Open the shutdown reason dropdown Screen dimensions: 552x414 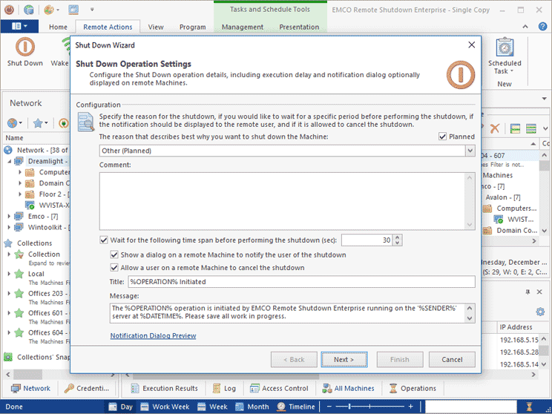[470, 151]
